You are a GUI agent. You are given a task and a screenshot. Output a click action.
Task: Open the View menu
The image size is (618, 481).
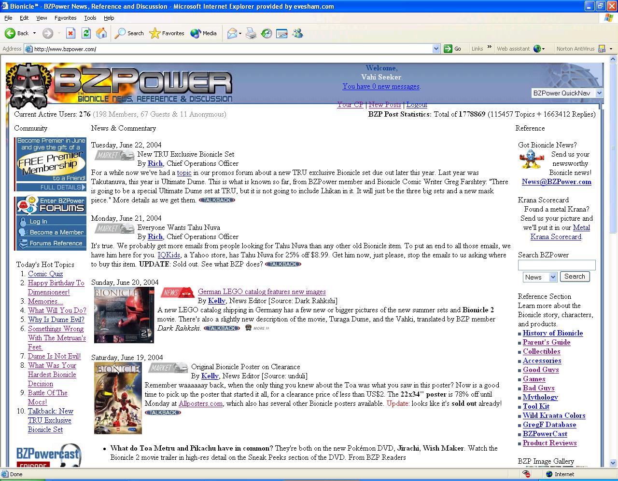coord(42,18)
